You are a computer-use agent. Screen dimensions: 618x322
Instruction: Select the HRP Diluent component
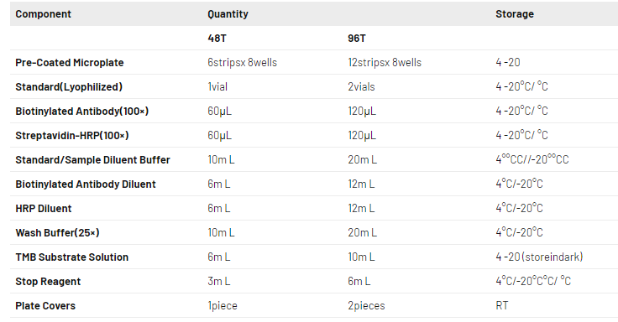pos(44,209)
